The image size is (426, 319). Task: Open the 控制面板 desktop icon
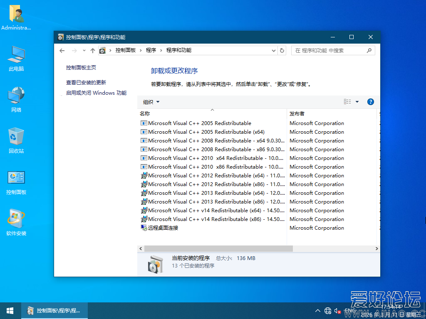[x=16, y=183]
